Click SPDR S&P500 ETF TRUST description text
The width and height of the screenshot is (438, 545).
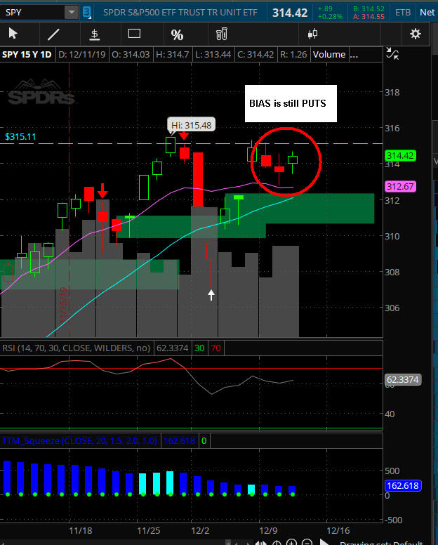pyautogui.click(x=180, y=13)
